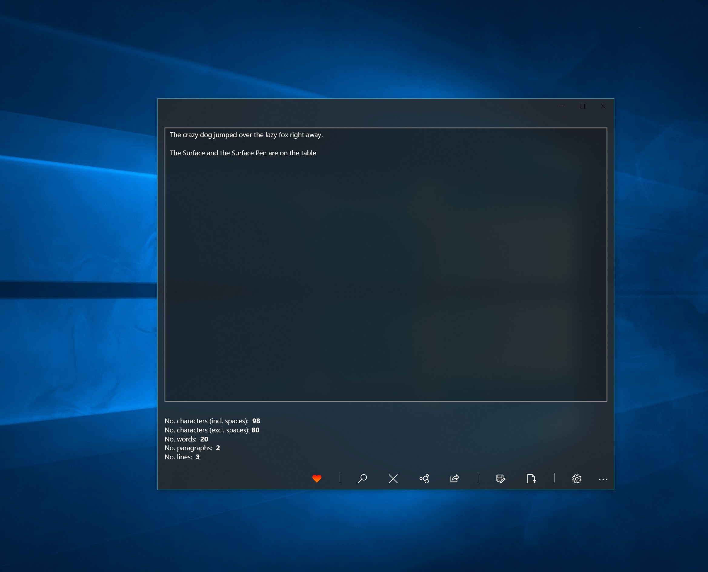This screenshot has width=708, height=572.
Task: Open search with the magnifier icon
Action: pos(362,478)
